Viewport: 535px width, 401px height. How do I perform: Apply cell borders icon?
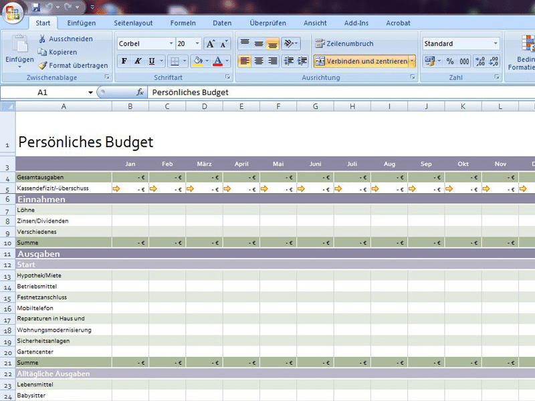(175, 61)
